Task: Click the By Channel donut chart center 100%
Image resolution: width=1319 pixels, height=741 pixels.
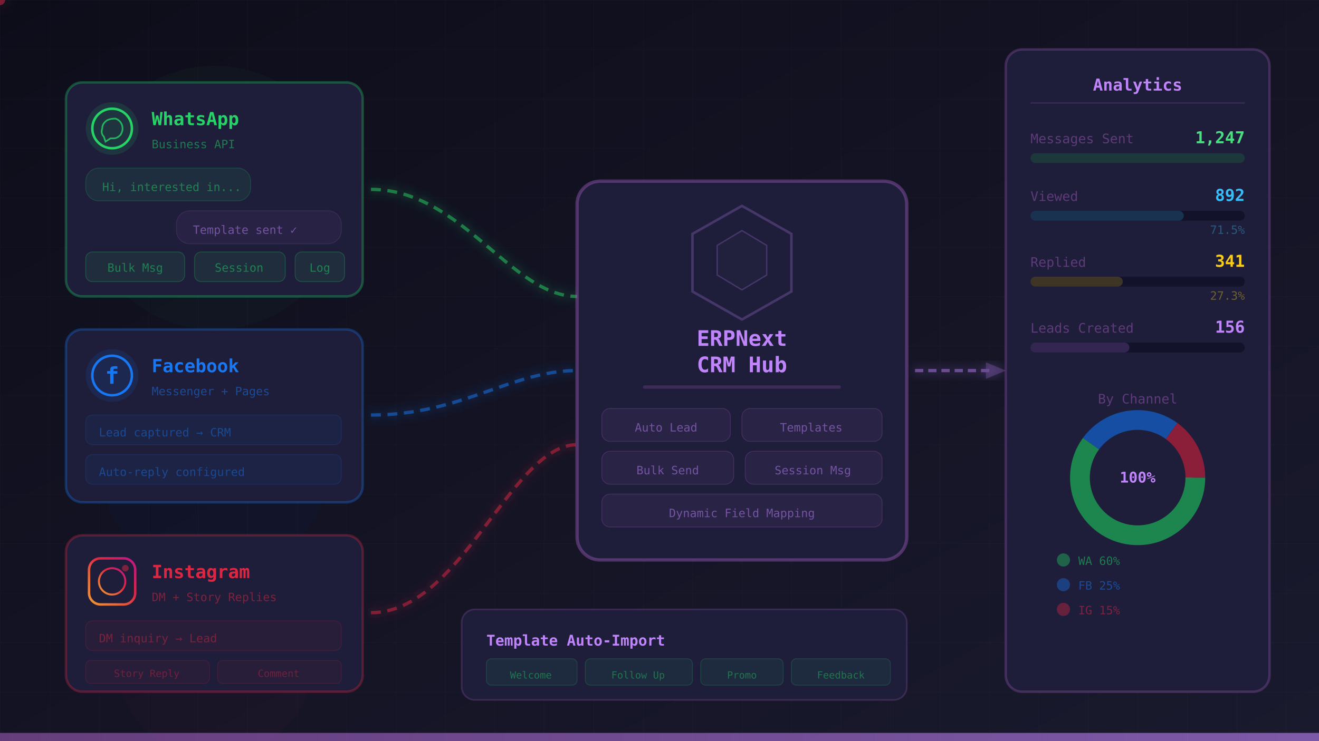Action: 1138,477
